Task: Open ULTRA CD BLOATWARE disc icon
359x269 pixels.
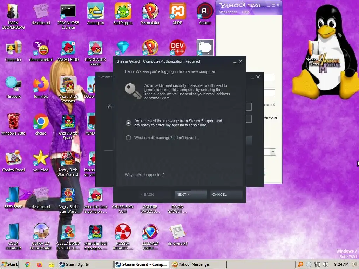Action: [41, 237]
